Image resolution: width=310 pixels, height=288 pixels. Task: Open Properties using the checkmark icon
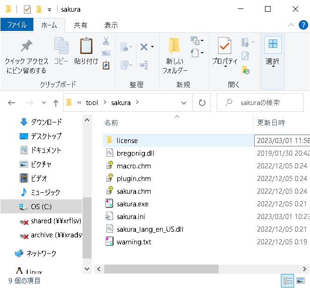[x=225, y=47]
